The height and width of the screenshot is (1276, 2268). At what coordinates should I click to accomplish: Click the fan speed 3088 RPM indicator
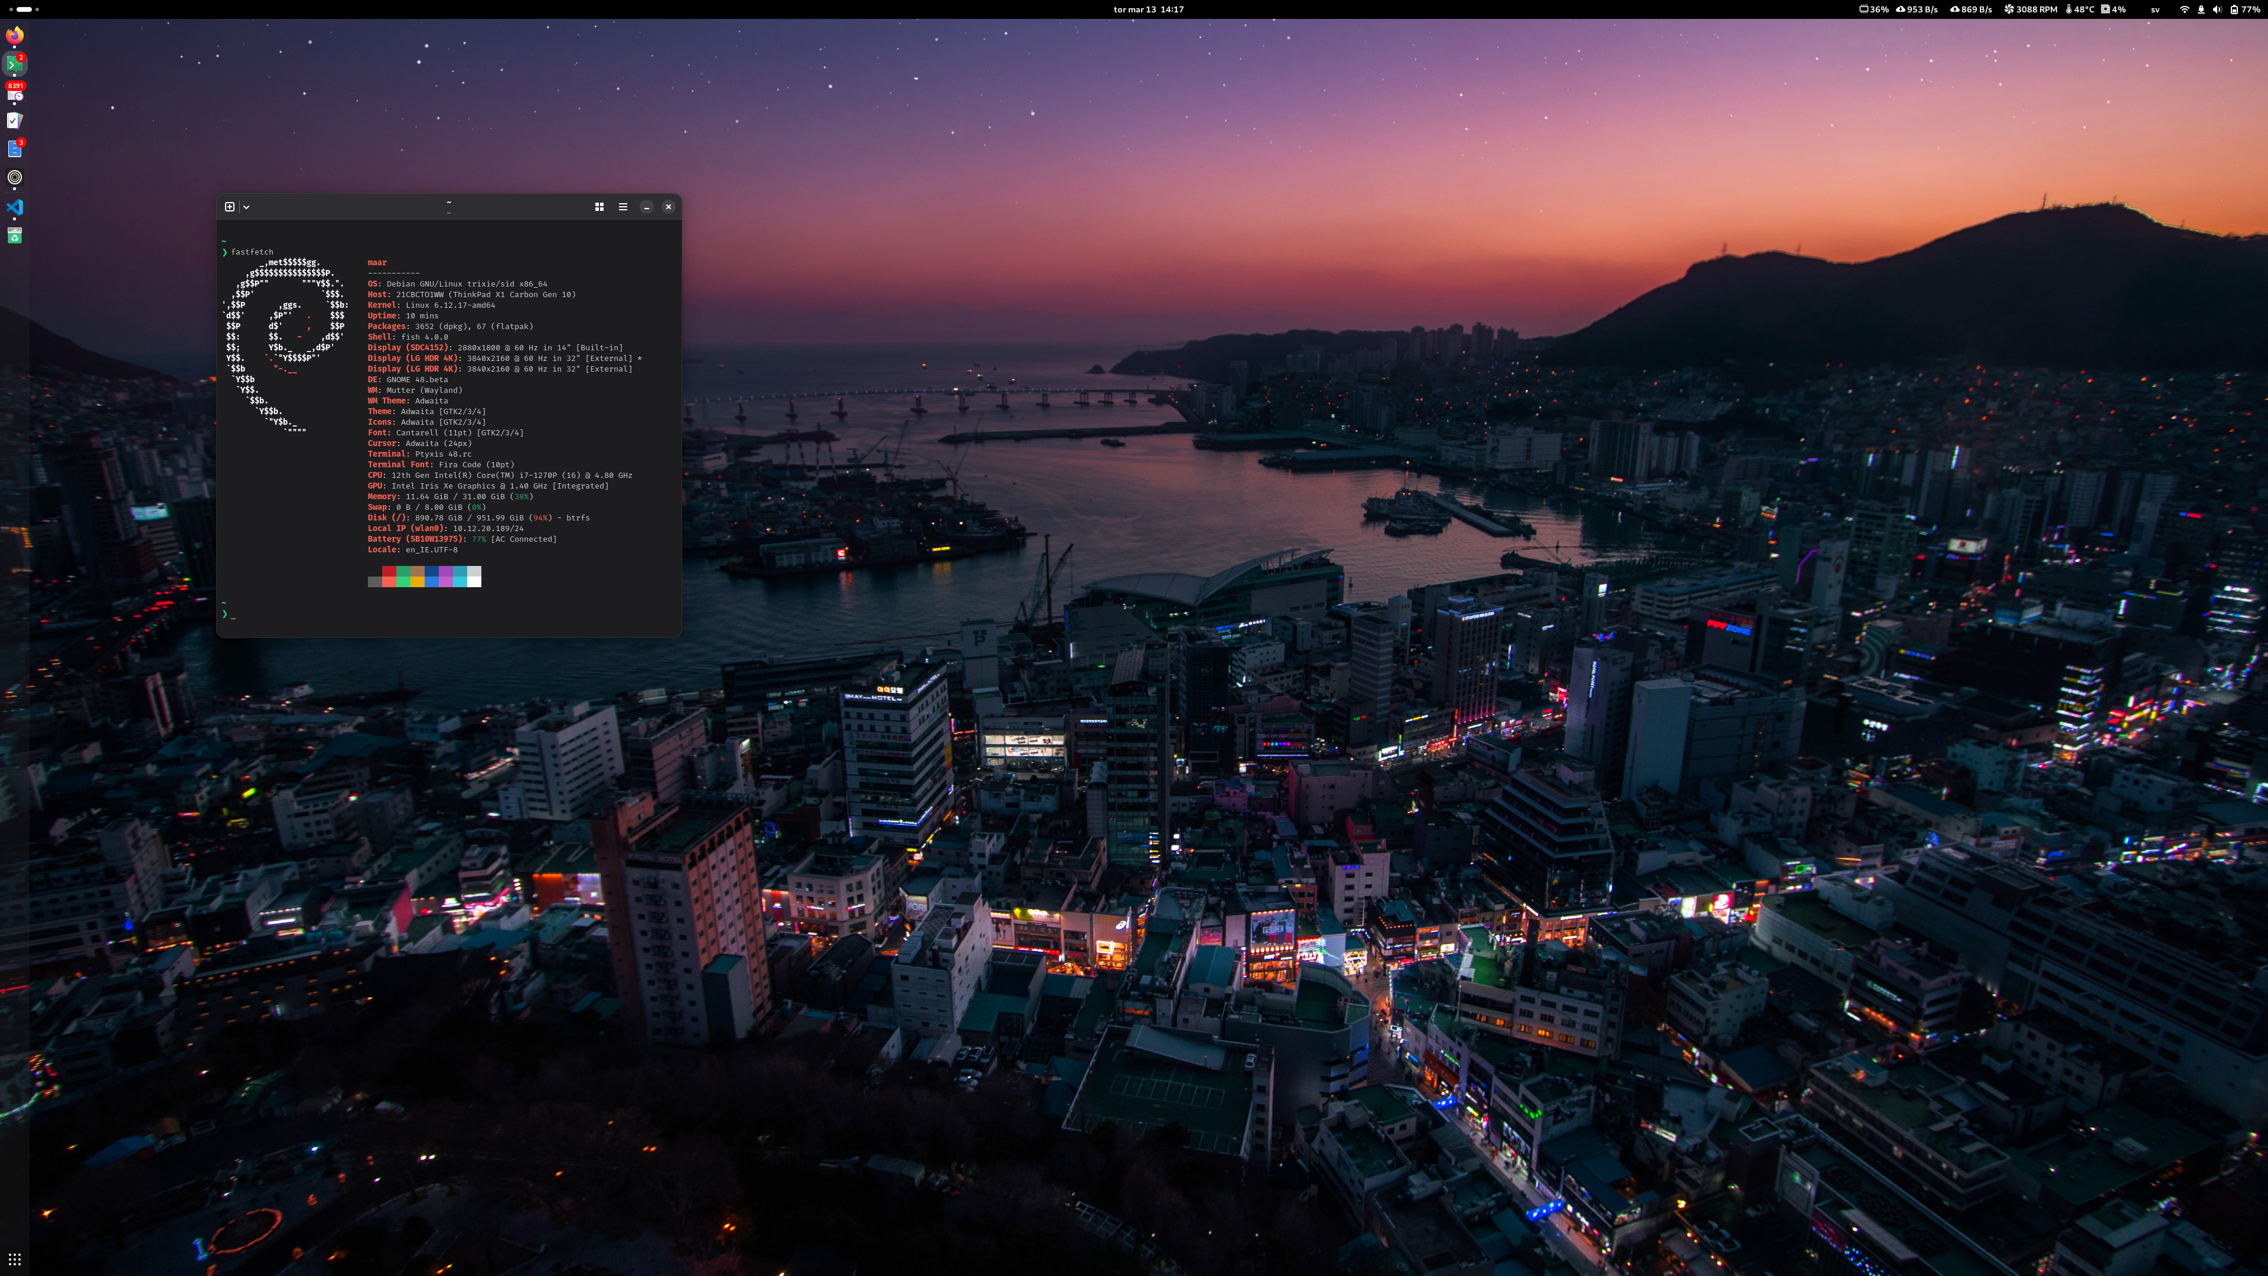point(2031,9)
